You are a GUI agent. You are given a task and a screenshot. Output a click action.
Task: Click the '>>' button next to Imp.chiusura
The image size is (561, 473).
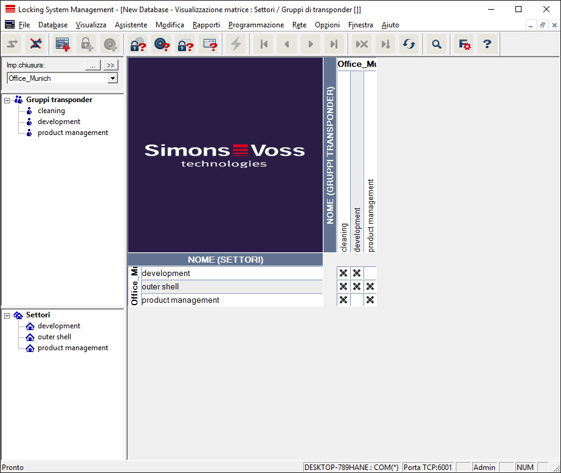pyautogui.click(x=110, y=65)
